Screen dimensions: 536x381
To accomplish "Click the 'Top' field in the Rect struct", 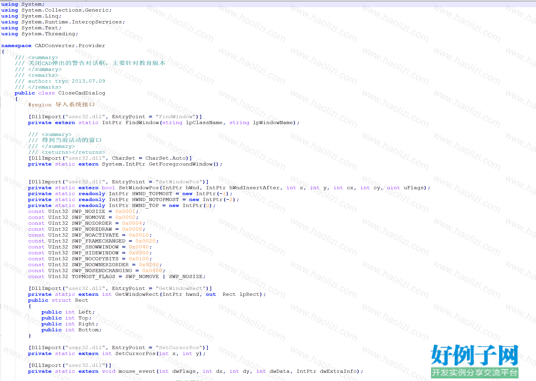I will (x=83, y=318).
